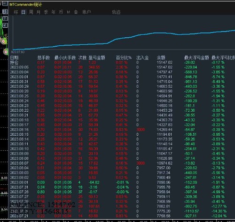Click the balance value 14269.44

(x=164, y=130)
